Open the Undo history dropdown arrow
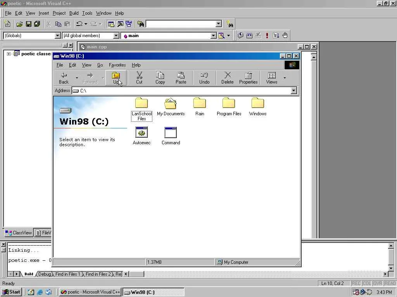Image resolution: width=397 pixels, height=297 pixels. [x=86, y=24]
